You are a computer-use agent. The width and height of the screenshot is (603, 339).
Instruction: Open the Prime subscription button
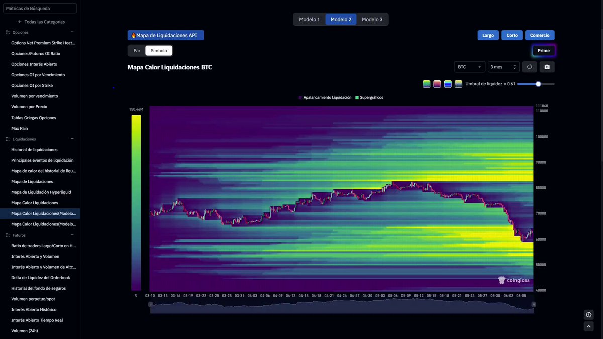tap(544, 51)
